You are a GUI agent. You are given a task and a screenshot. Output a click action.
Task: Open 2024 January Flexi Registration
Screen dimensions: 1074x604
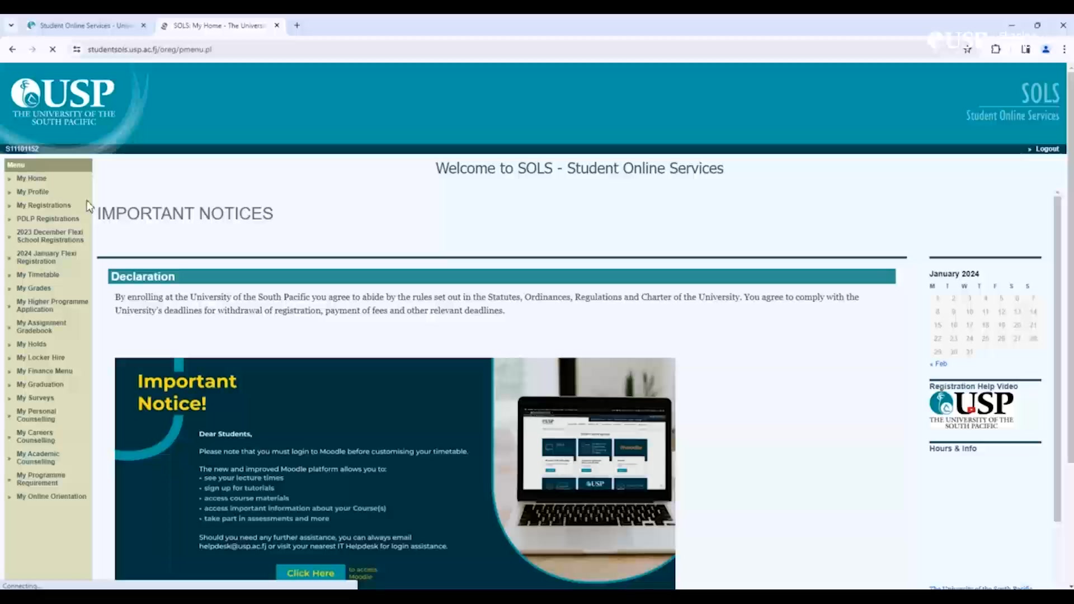46,257
